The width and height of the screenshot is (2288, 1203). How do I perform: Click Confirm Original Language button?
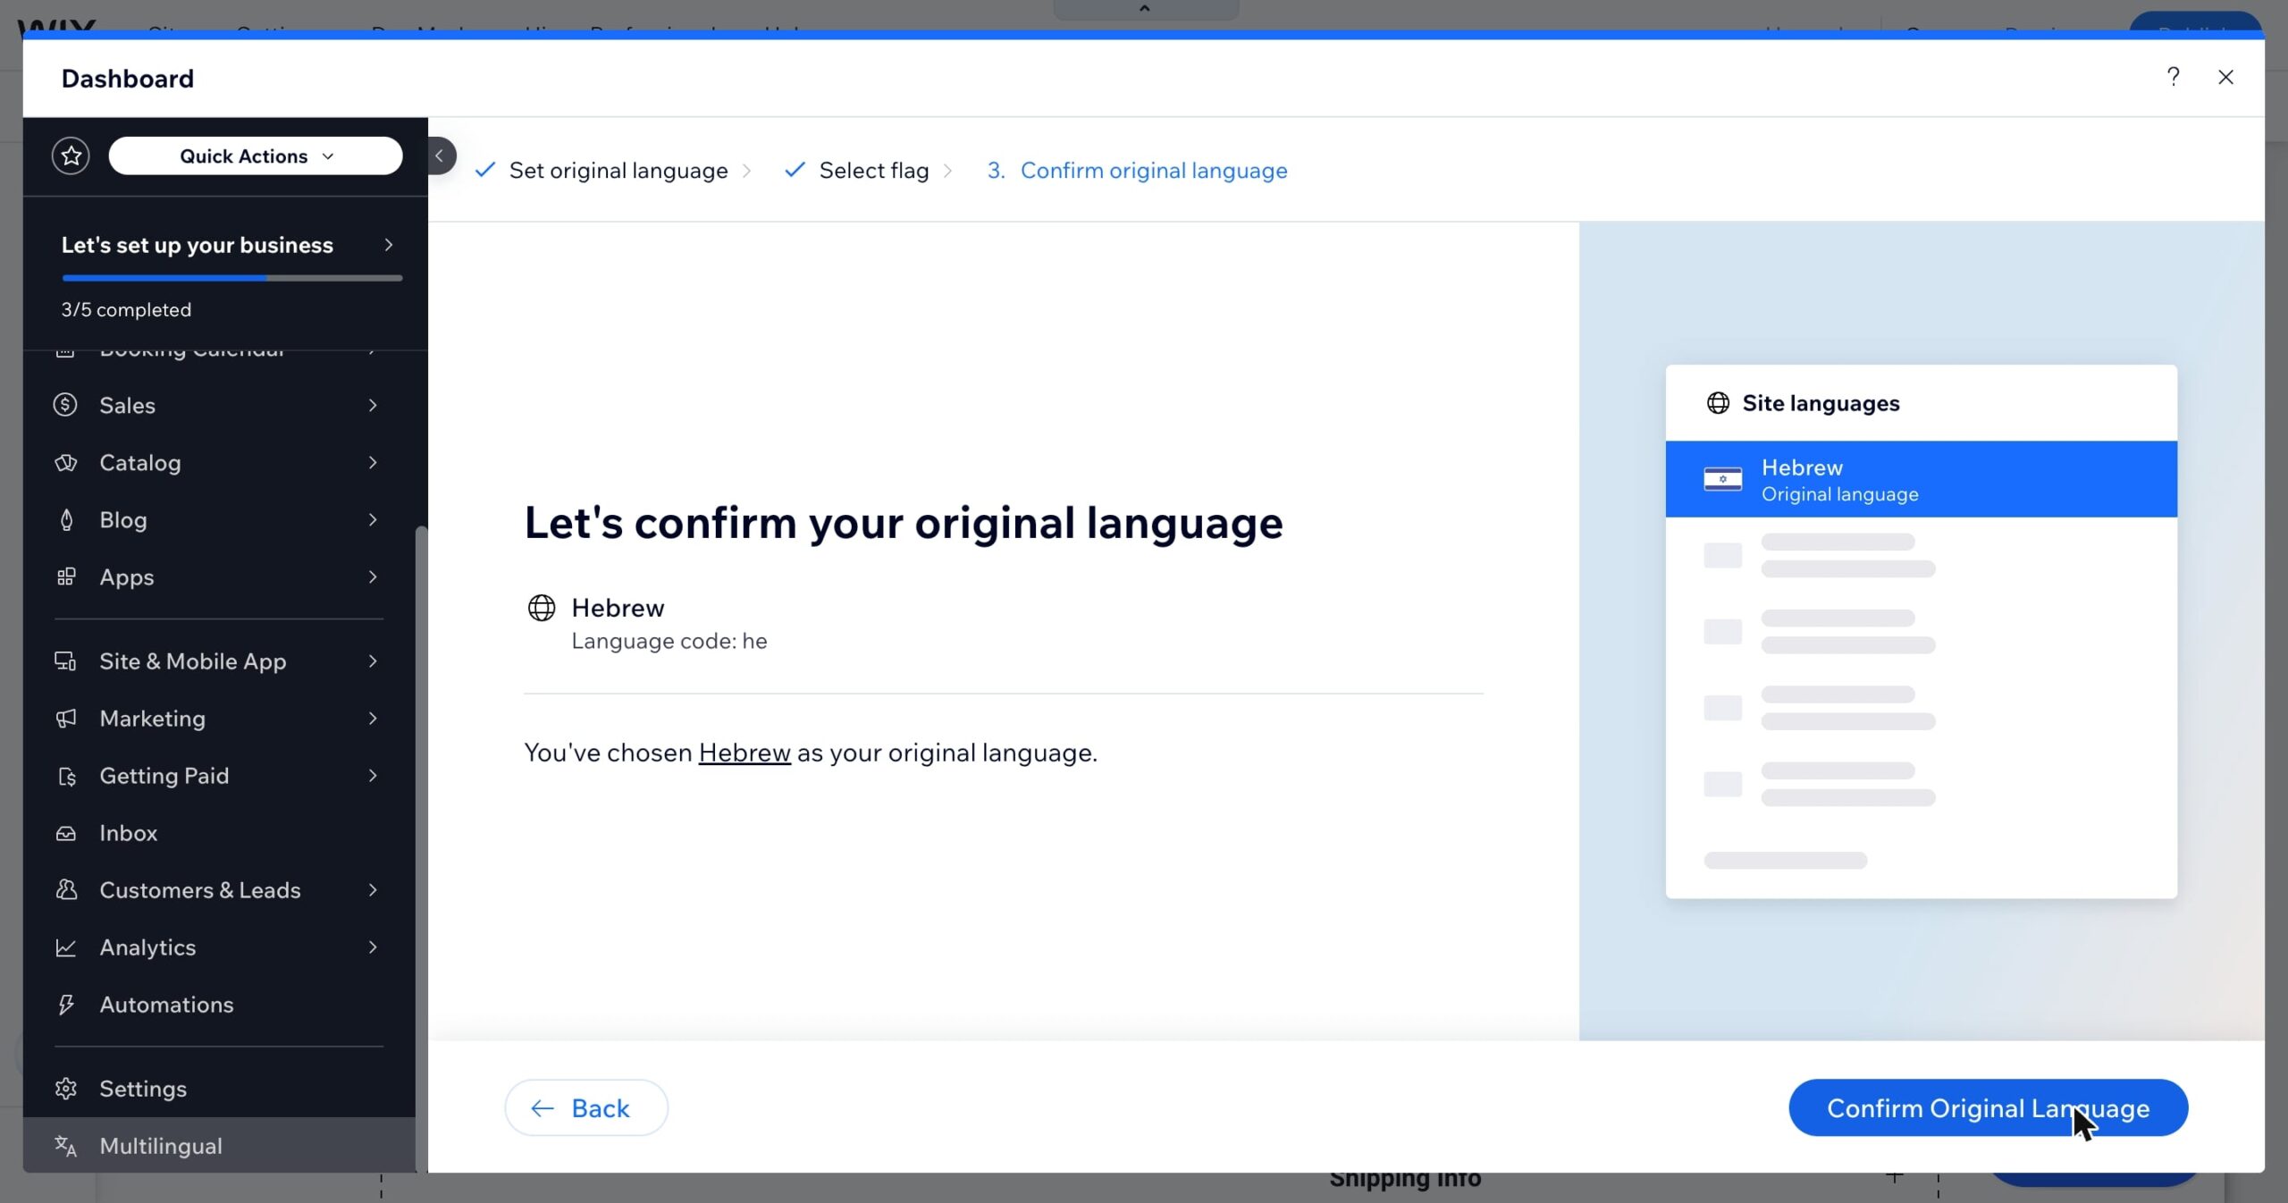pos(1988,1108)
